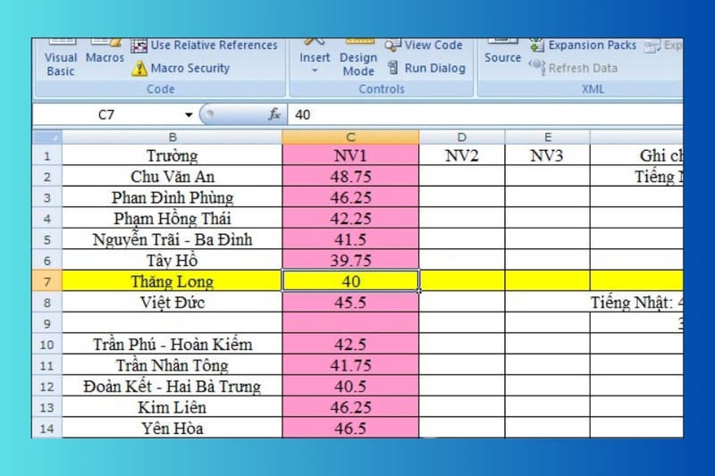Click the cell 'Kim Liên'
The height and width of the screenshot is (476, 715).
(x=172, y=407)
